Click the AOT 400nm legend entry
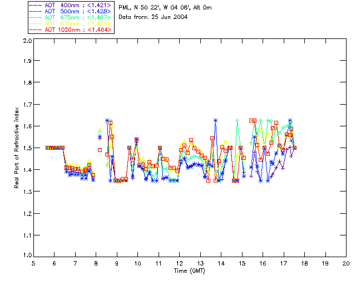356x285 pixels. [x=71, y=5]
